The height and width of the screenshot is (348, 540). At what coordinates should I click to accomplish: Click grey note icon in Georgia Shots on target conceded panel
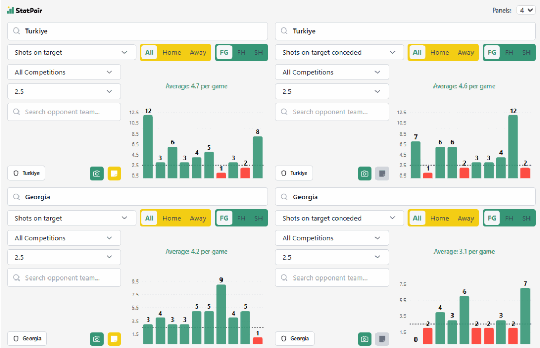coord(382,339)
